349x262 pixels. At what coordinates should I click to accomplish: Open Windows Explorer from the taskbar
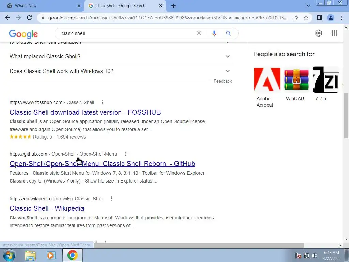tap(30, 255)
